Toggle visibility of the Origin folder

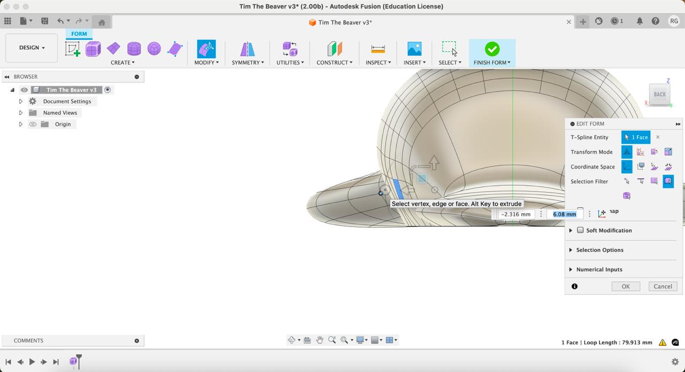click(33, 124)
